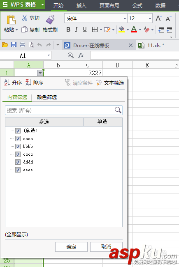The image size is (179, 267).
Task: Sort ascending with 升序
Action: 13,83
